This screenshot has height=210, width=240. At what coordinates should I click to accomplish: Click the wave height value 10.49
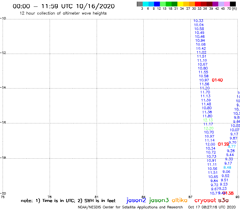(x=199, y=33)
